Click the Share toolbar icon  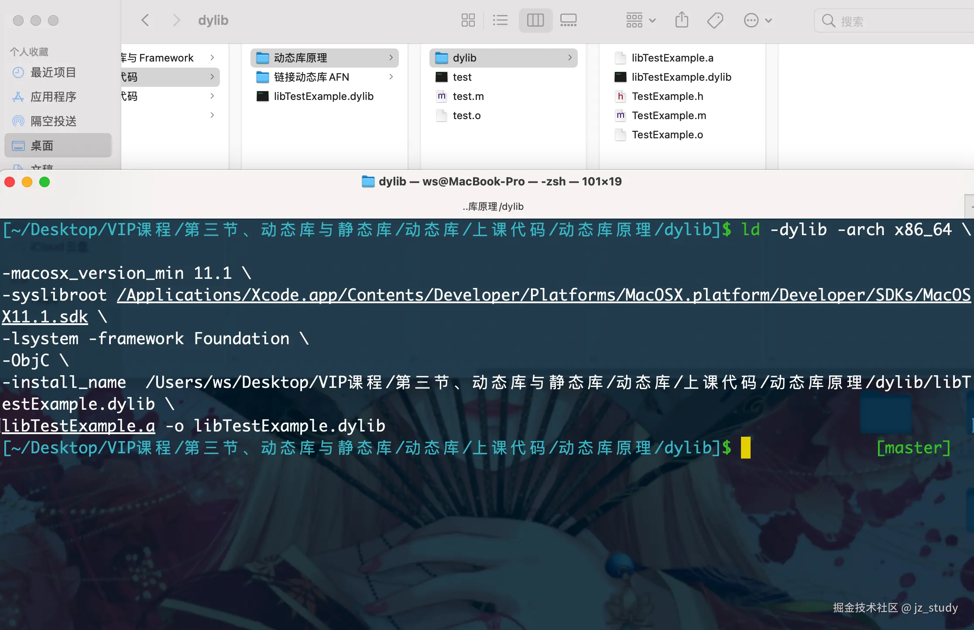coord(682,20)
